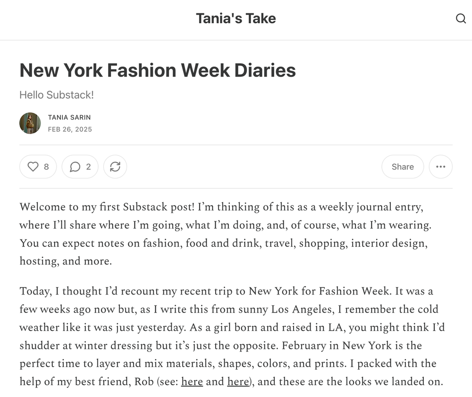The width and height of the screenshot is (472, 397).
Task: Click Tania Sarin's round avatar photo
Action: [30, 123]
